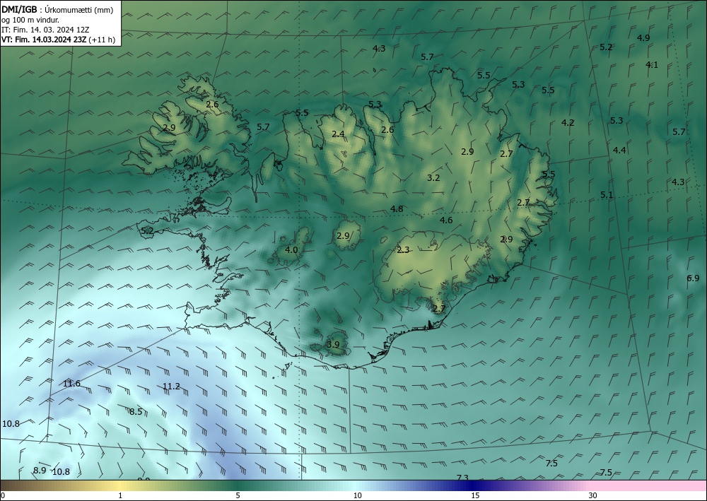Click the 'og 100 m vindur.' legend line
The height and width of the screenshot is (501, 707).
30,20
